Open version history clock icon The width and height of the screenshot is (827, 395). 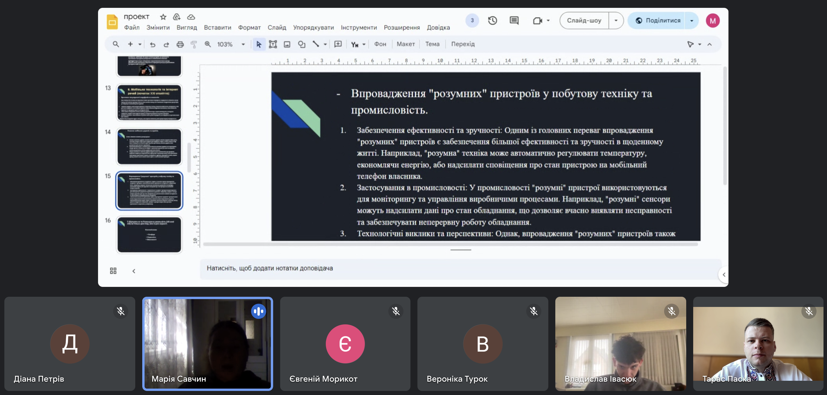(492, 21)
